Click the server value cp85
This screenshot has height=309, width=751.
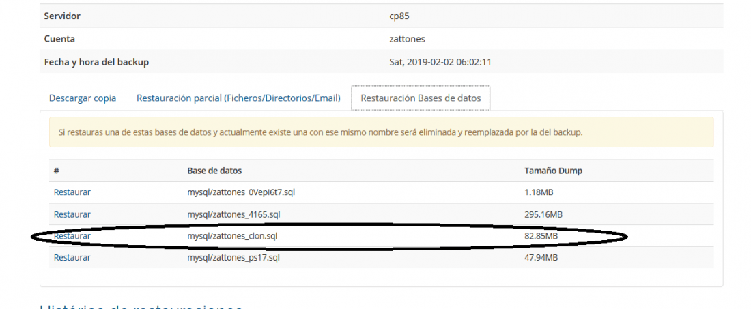click(x=399, y=16)
